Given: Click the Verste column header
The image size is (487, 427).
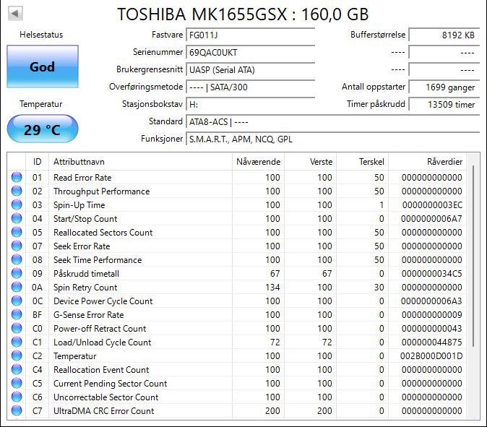Looking at the screenshot, I should tap(310, 162).
